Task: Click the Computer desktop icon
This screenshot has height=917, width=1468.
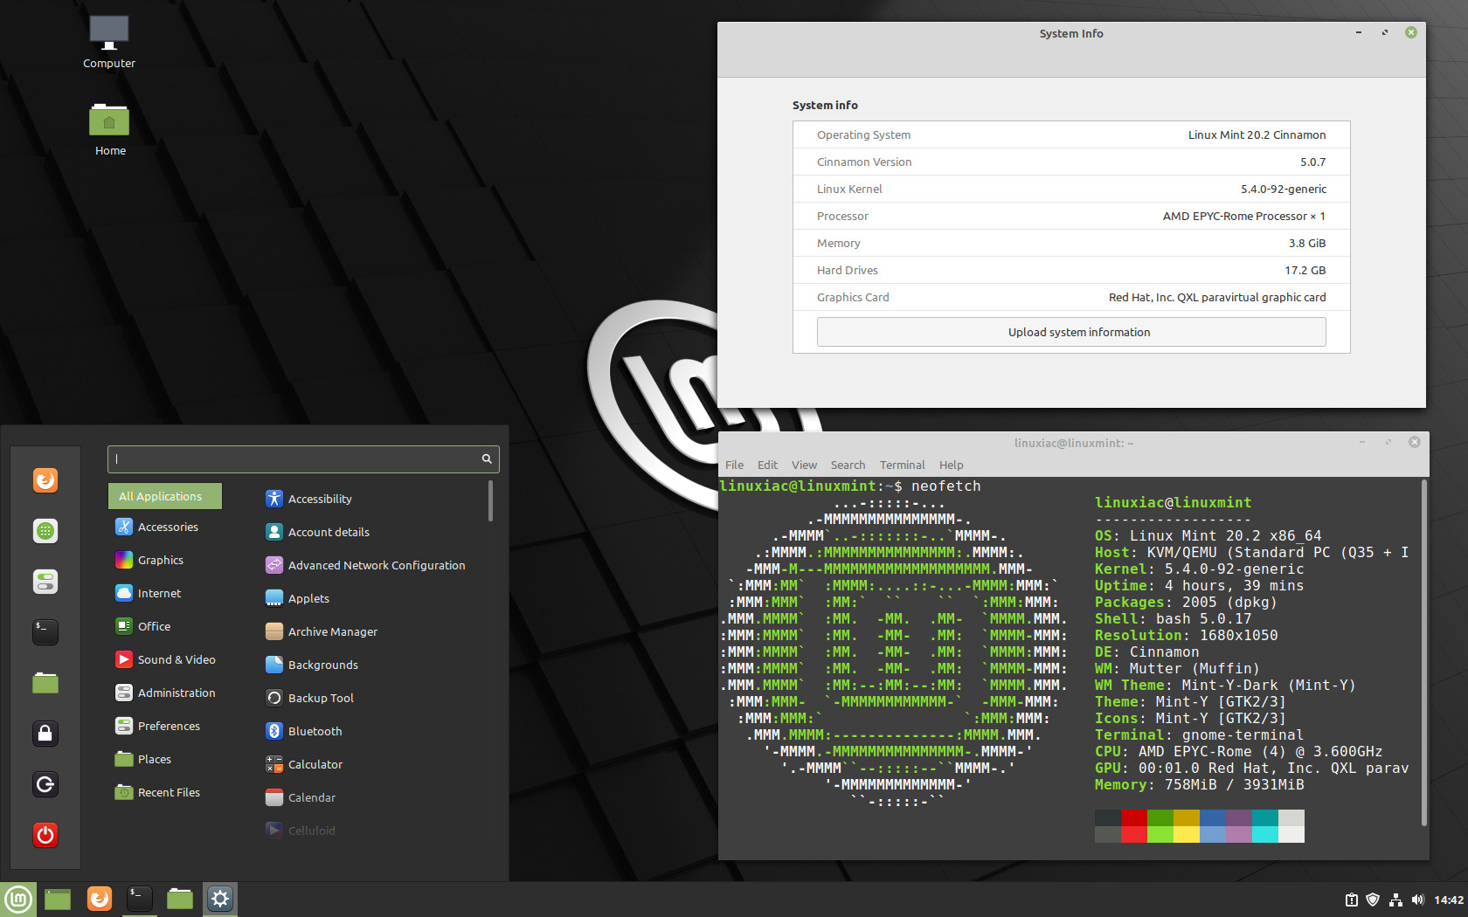Action: pos(109,41)
